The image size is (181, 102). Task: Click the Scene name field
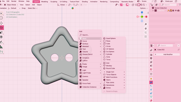[x=146, y=1]
